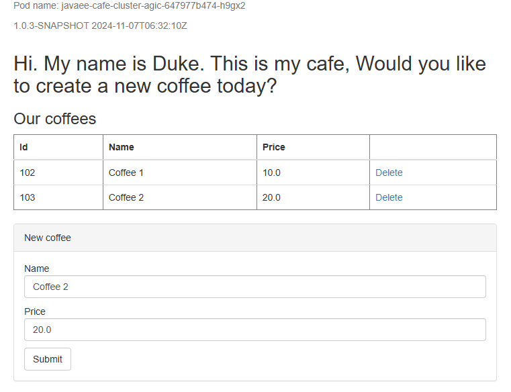Click the Price column header in table
This screenshot has width=511, height=392.
[x=274, y=147]
